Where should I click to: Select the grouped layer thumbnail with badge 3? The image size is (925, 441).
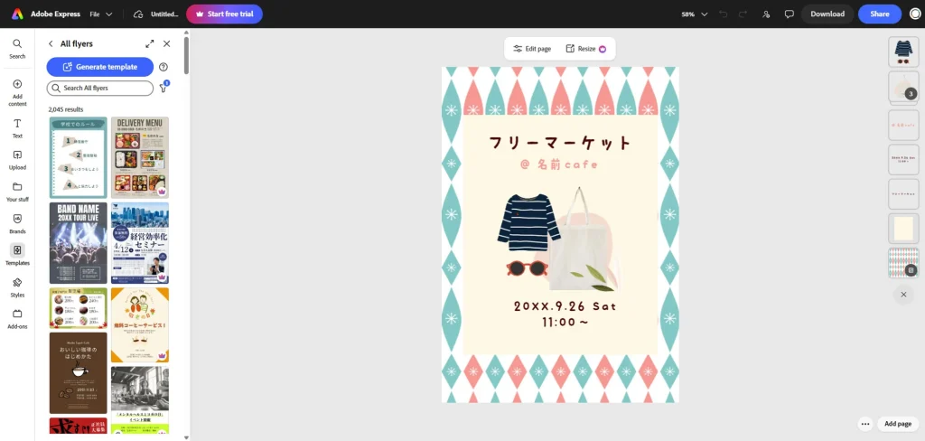pyautogui.click(x=903, y=87)
